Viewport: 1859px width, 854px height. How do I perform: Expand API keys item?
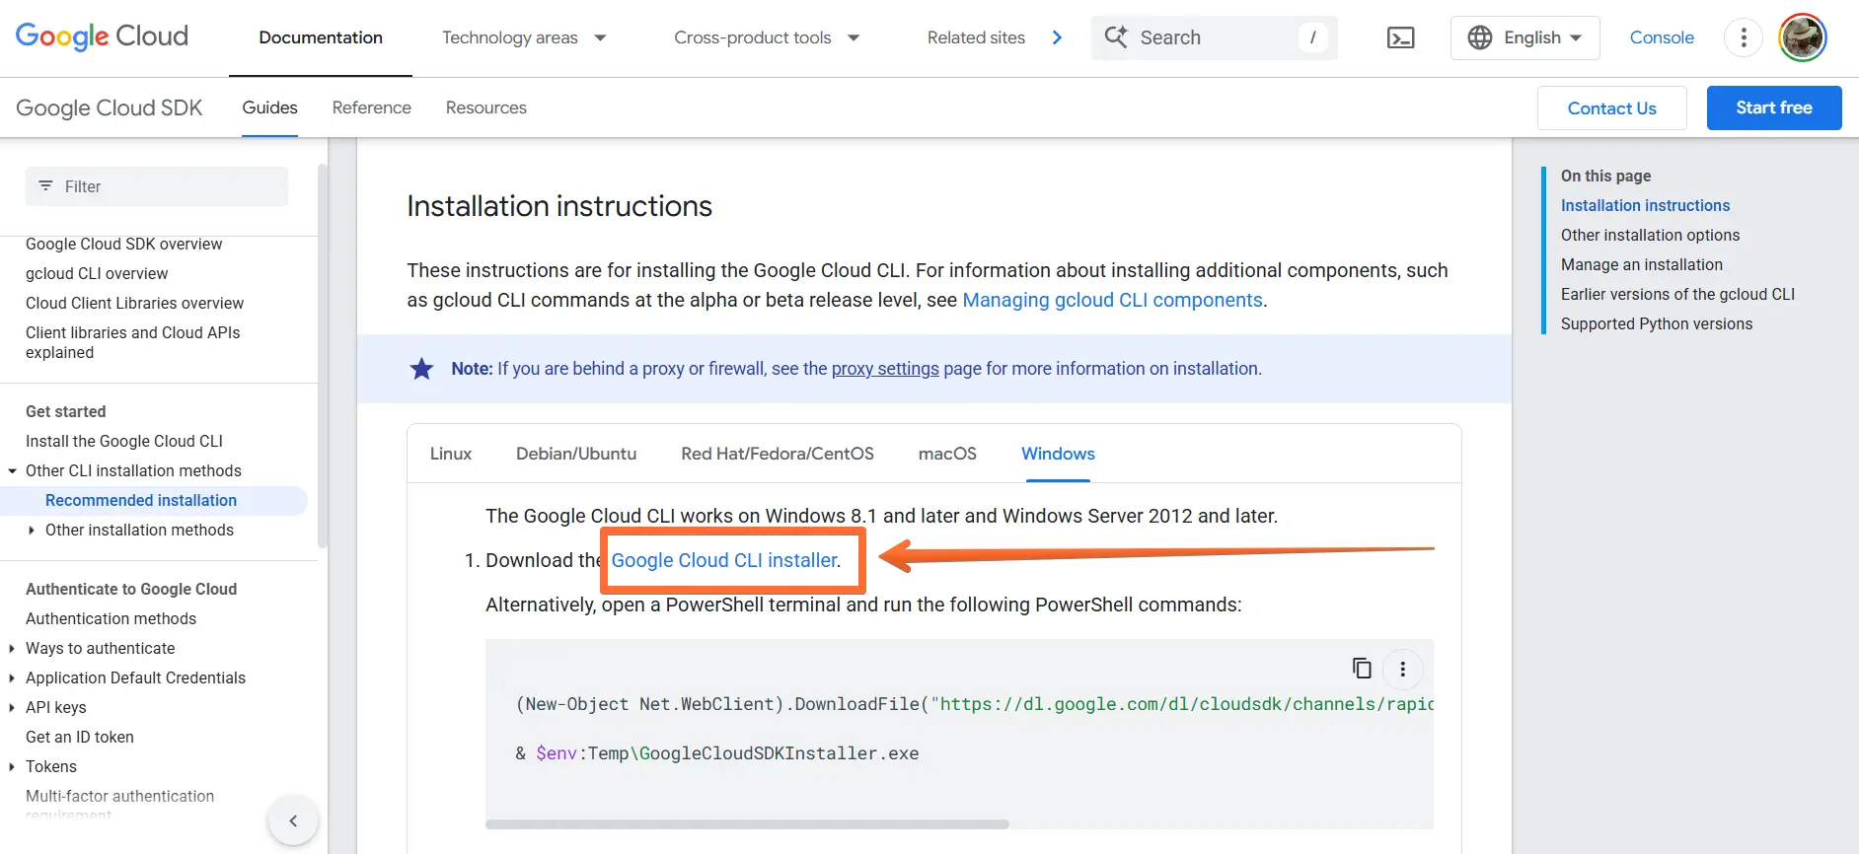pyautogui.click(x=11, y=707)
